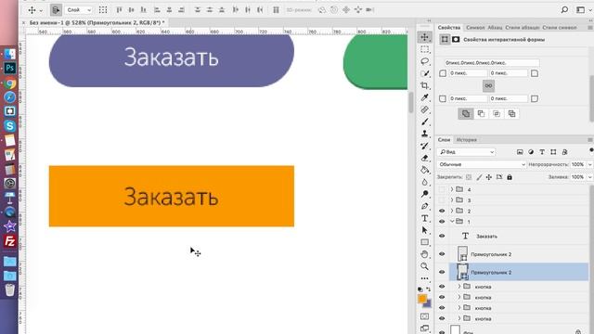Open the opacity percentage dropdown arrow
This screenshot has width=594, height=334.
click(x=590, y=165)
